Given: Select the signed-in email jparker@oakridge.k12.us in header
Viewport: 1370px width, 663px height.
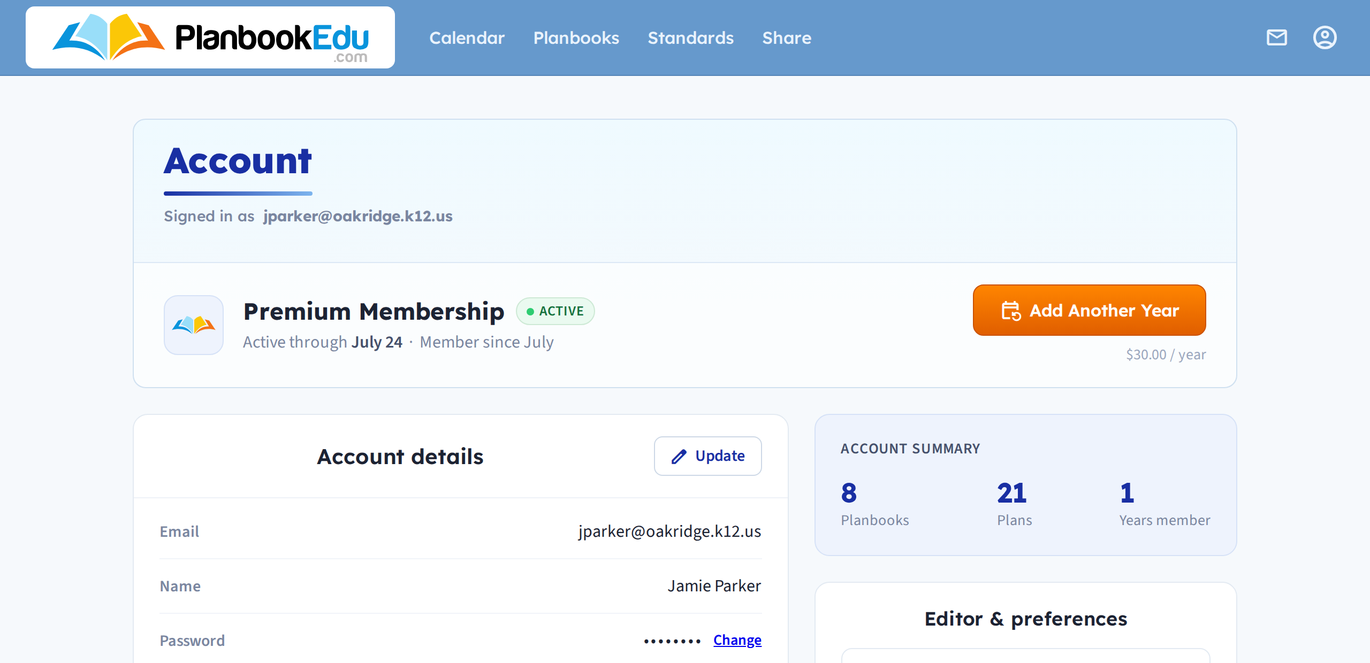Looking at the screenshot, I should (358, 216).
